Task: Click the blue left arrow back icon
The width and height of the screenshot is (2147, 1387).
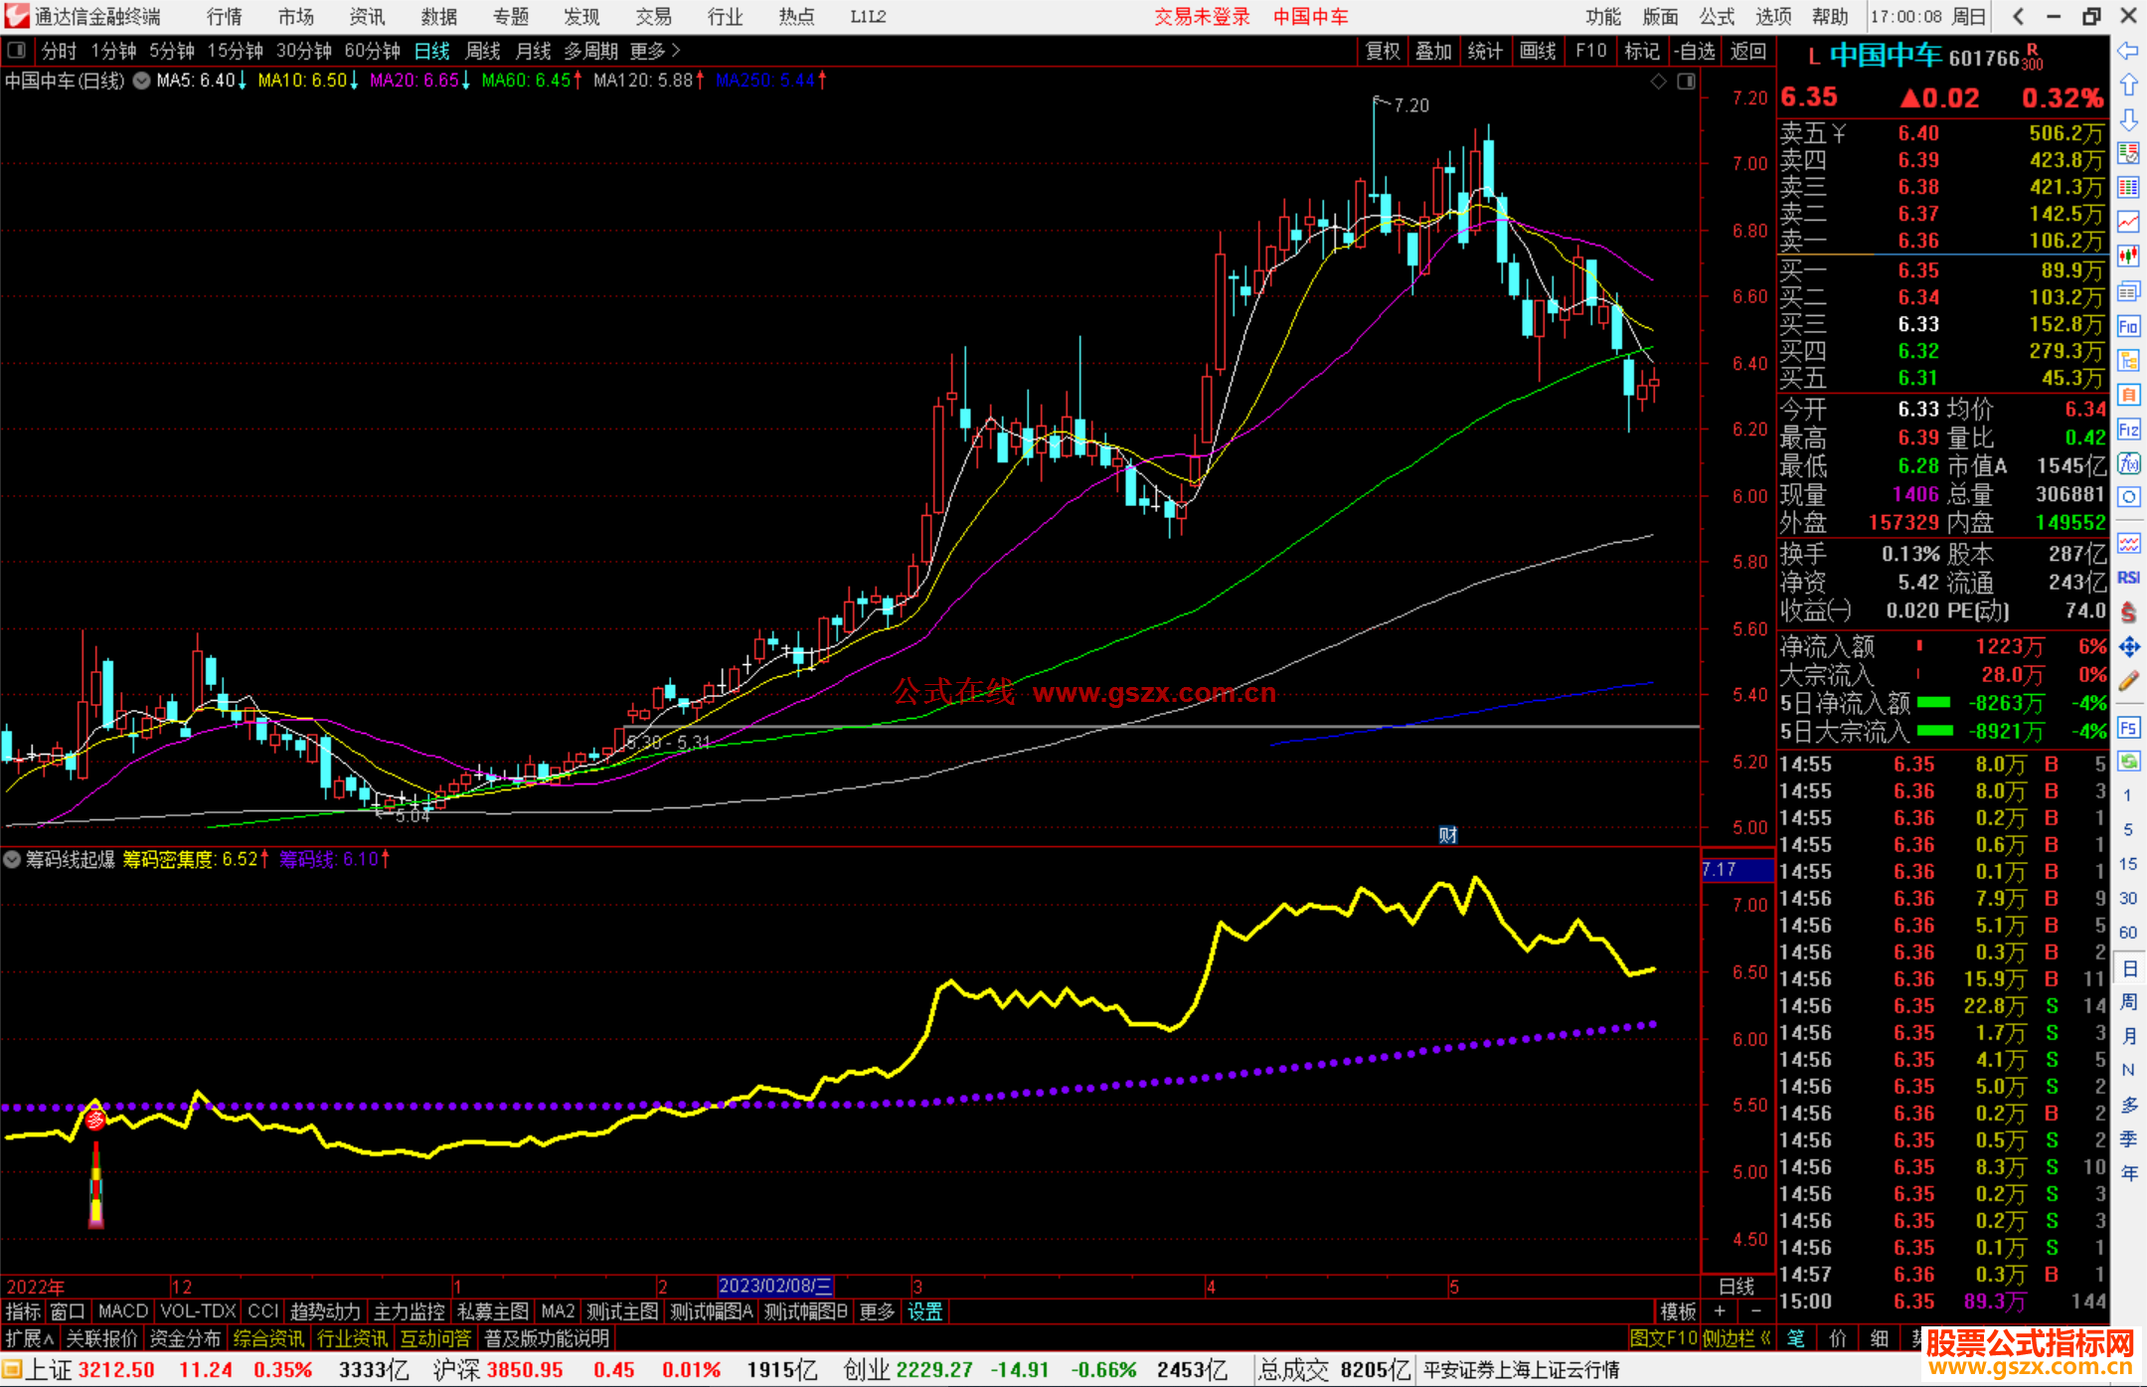Action: (2128, 51)
